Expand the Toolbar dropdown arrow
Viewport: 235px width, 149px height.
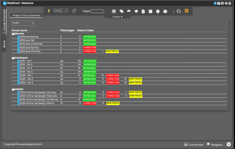122,17
